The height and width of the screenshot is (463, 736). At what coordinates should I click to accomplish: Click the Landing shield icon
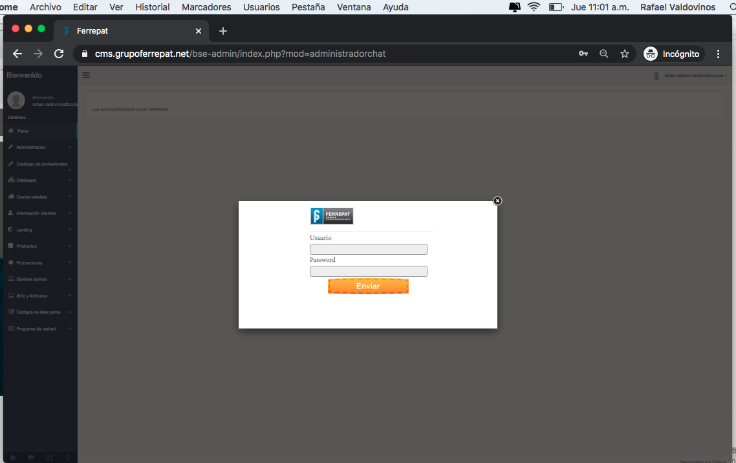tap(11, 230)
